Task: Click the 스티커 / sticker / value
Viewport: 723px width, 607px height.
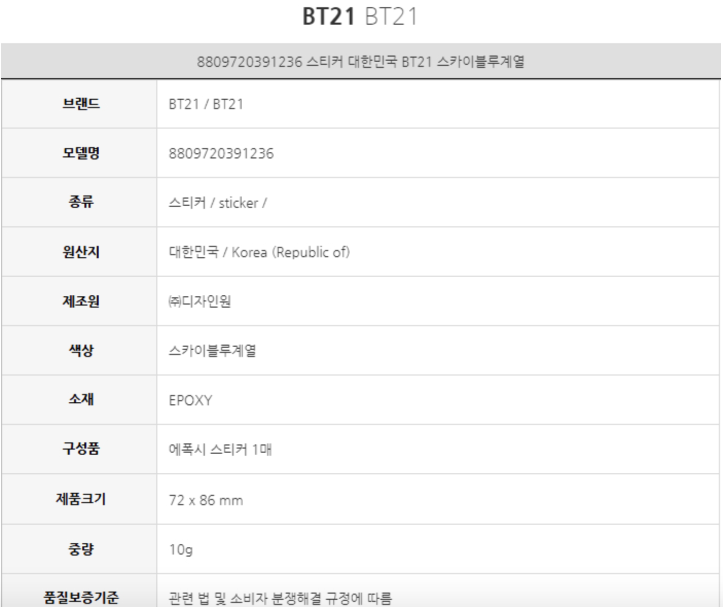Action: (218, 203)
